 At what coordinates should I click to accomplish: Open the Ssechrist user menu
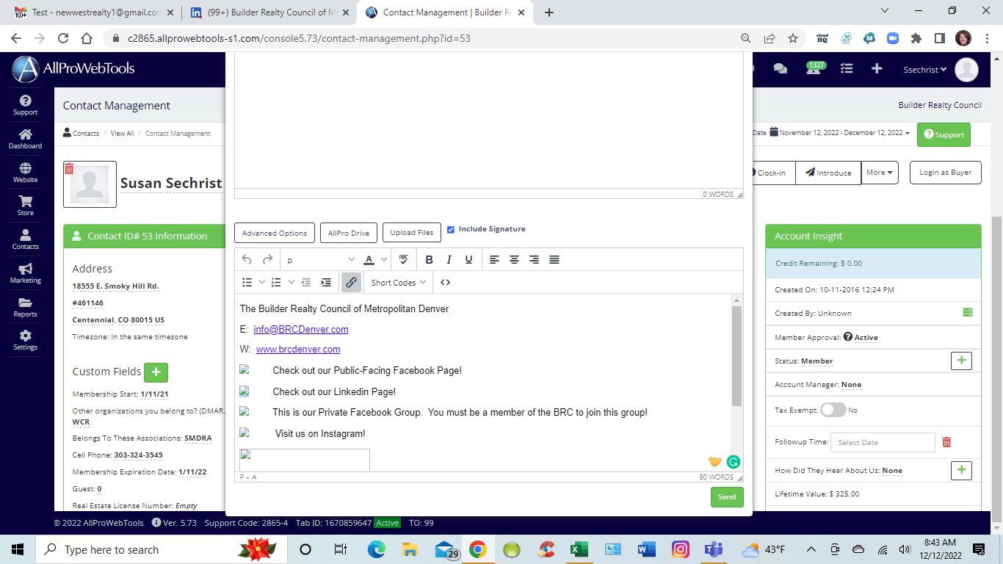[x=925, y=70]
